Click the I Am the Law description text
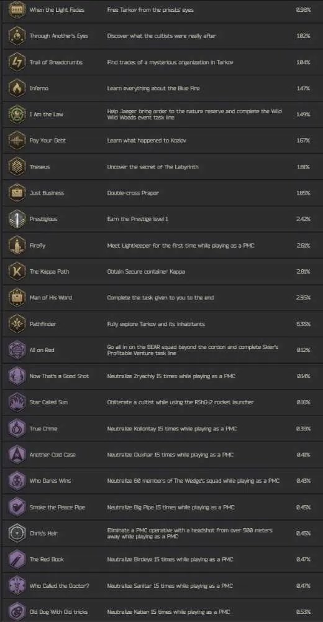This screenshot has width=323, height=622. [194, 114]
